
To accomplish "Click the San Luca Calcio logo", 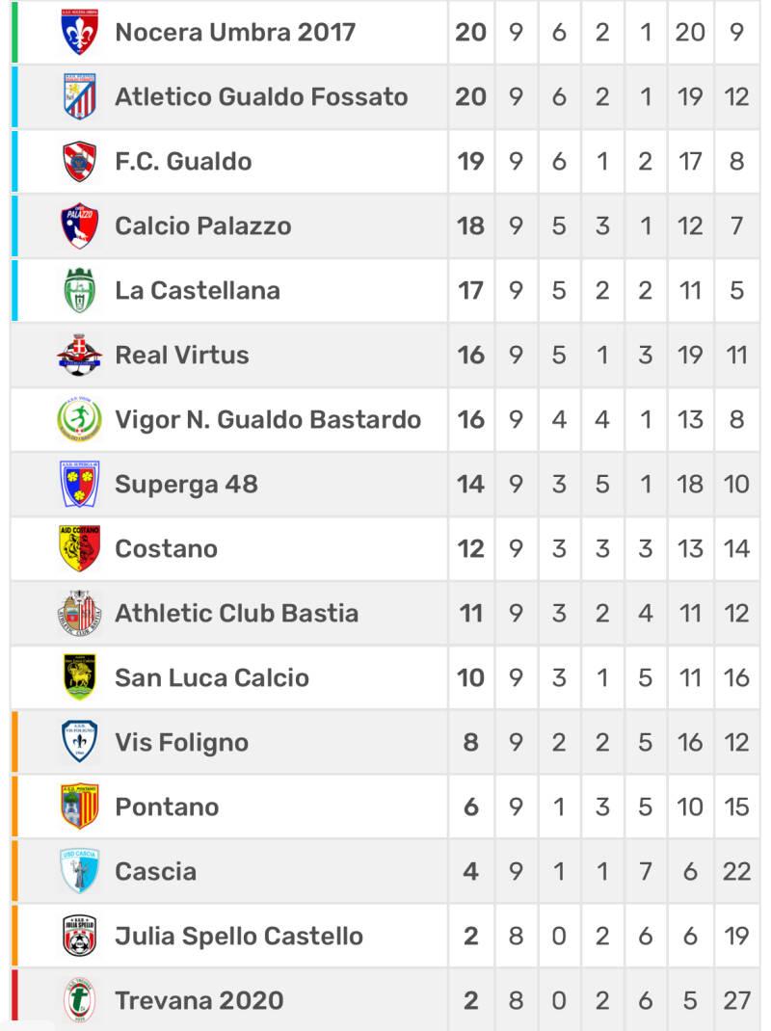I will (x=79, y=677).
